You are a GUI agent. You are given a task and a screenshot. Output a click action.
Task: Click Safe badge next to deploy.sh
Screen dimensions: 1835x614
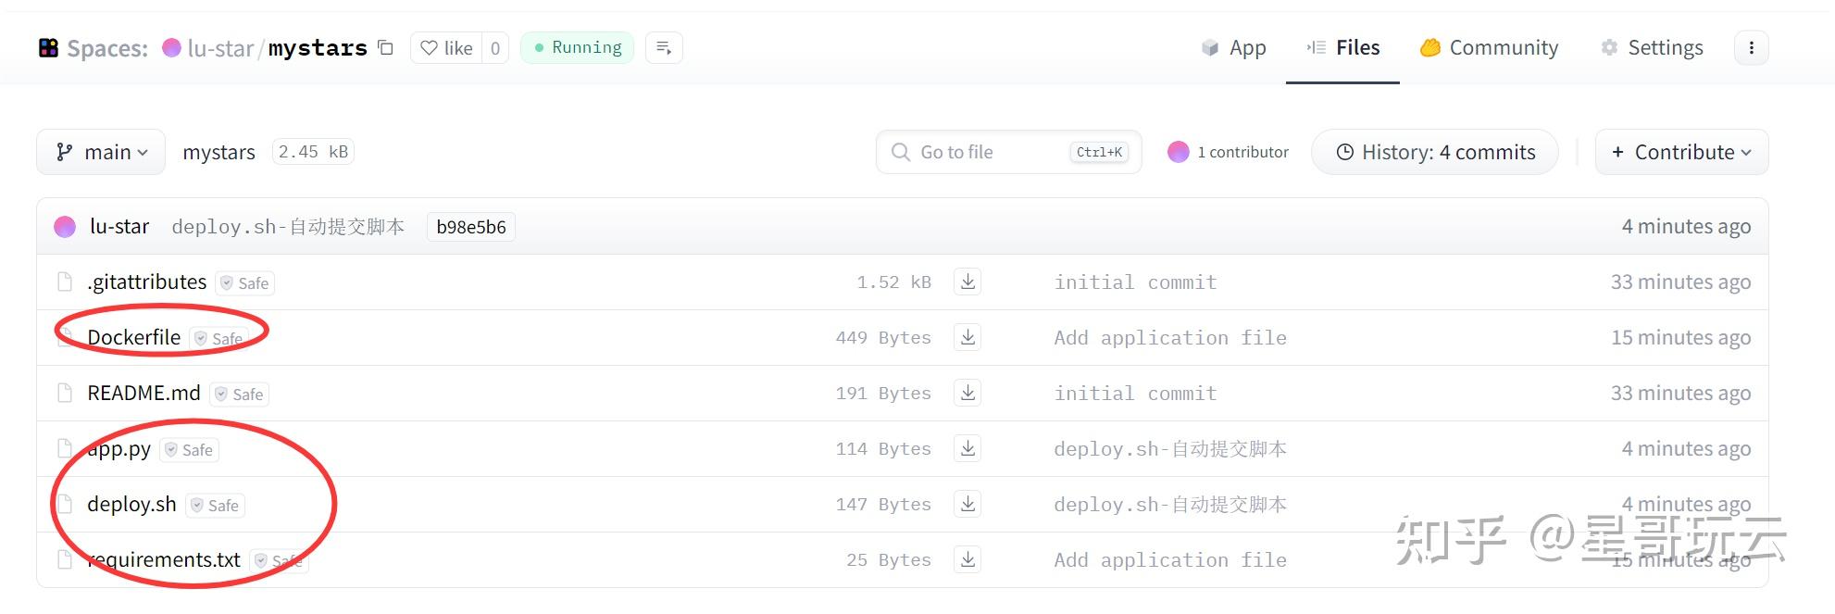(x=215, y=506)
